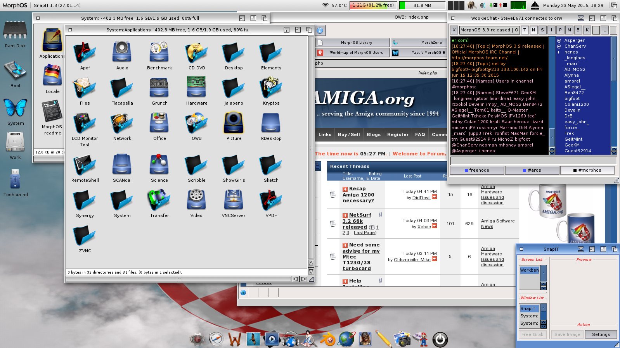The width and height of the screenshot is (620, 348).
Task: Open the FAQ item in Amiga.org navigation
Action: coord(420,134)
